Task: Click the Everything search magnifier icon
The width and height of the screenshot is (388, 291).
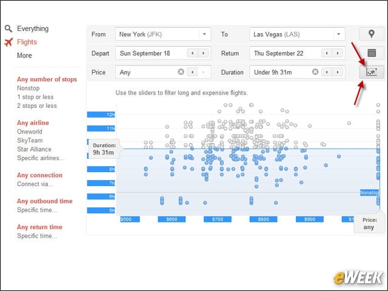Action: (8, 28)
